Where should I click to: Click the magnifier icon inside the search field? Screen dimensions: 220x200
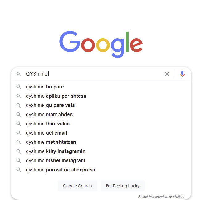(19, 74)
